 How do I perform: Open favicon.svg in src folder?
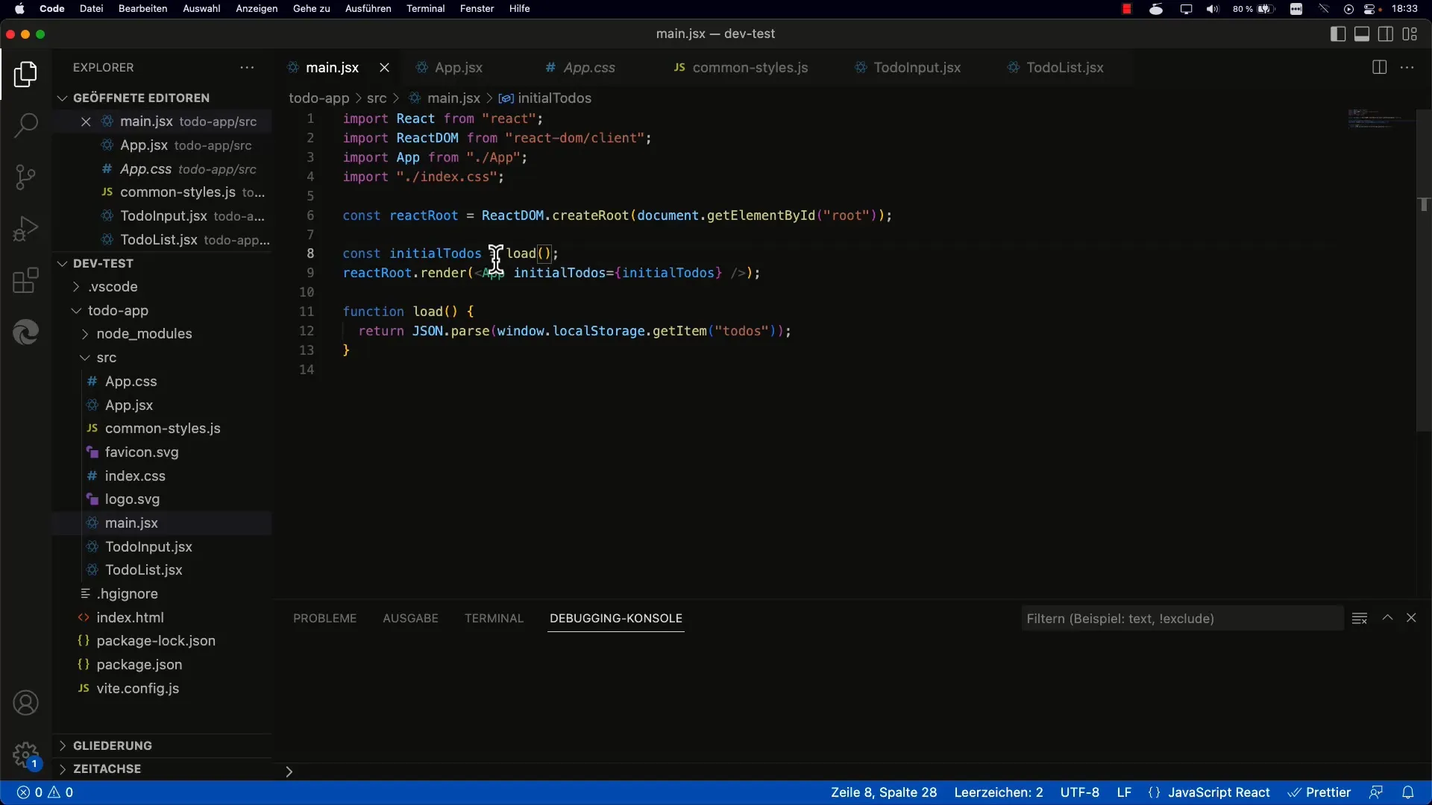[x=142, y=452]
